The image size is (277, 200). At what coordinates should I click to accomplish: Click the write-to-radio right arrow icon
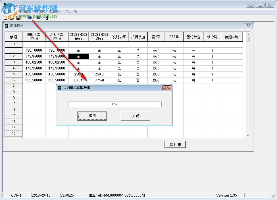coord(38,18)
